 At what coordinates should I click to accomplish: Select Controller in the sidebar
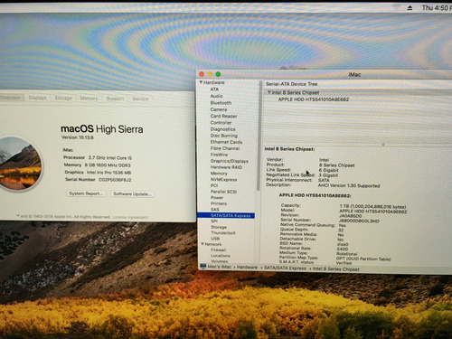click(221, 123)
